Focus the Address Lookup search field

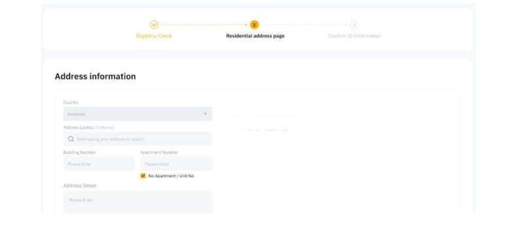pyautogui.click(x=138, y=139)
